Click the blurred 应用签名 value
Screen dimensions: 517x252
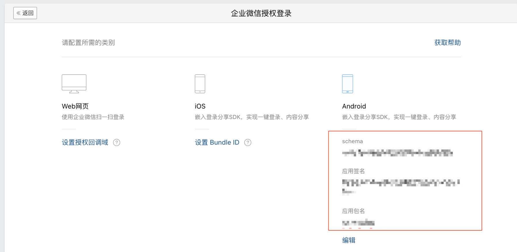tap(401, 183)
